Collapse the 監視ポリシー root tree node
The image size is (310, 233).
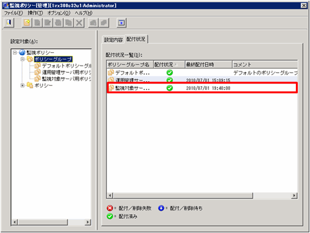(x=15, y=52)
